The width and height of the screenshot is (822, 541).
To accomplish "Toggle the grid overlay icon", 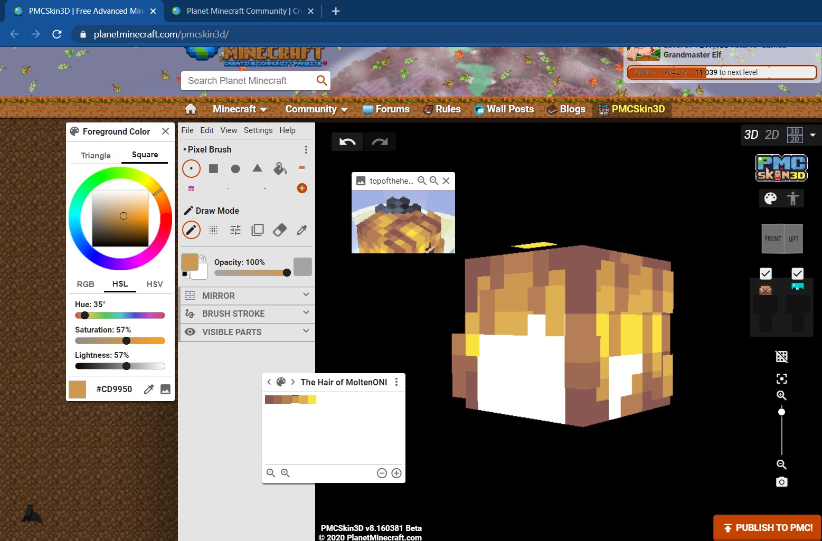I will 782,357.
